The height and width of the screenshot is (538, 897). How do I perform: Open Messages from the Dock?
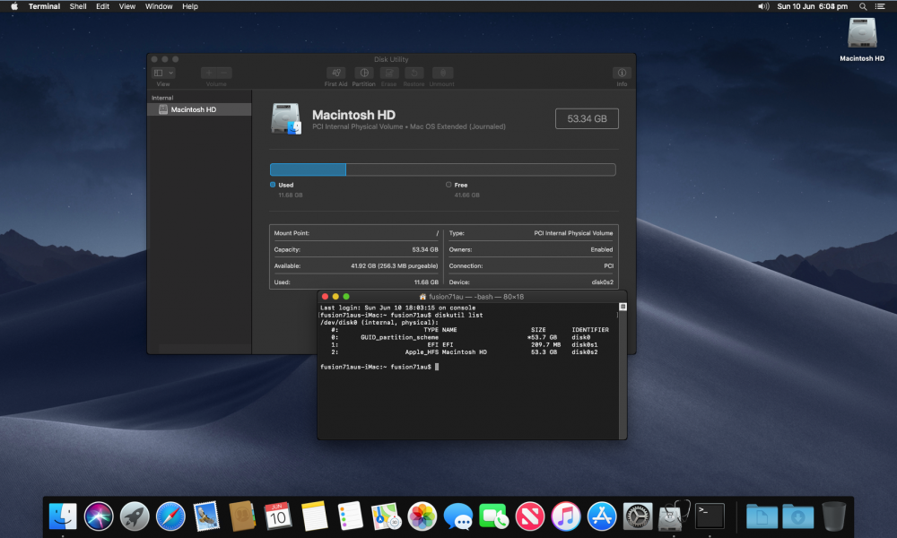(x=458, y=516)
